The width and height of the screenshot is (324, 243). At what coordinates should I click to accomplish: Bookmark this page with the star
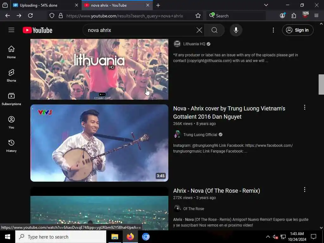click(x=198, y=16)
